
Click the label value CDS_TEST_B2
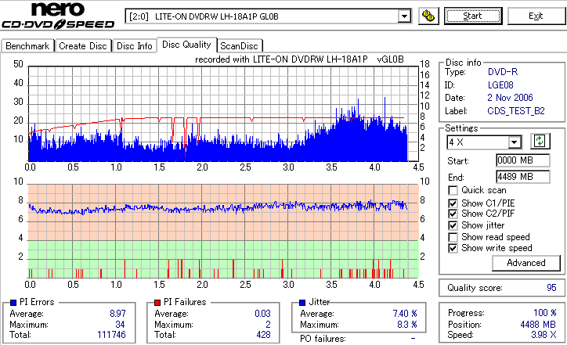(x=516, y=111)
